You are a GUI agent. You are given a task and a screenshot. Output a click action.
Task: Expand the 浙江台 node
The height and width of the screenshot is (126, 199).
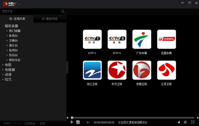point(7,45)
